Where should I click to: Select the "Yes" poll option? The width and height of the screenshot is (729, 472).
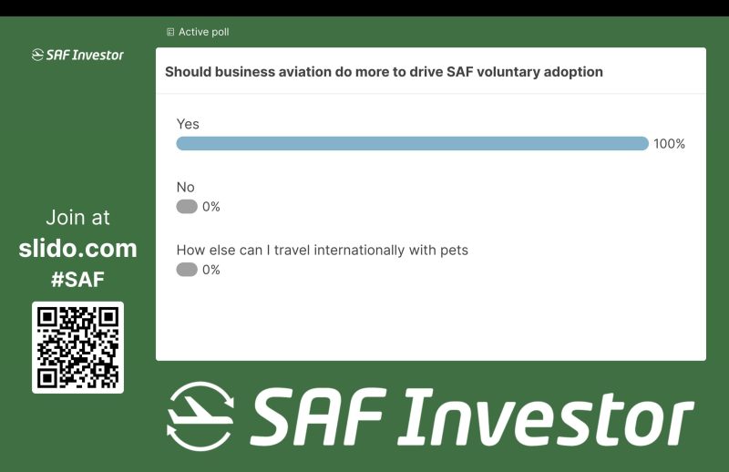point(188,124)
